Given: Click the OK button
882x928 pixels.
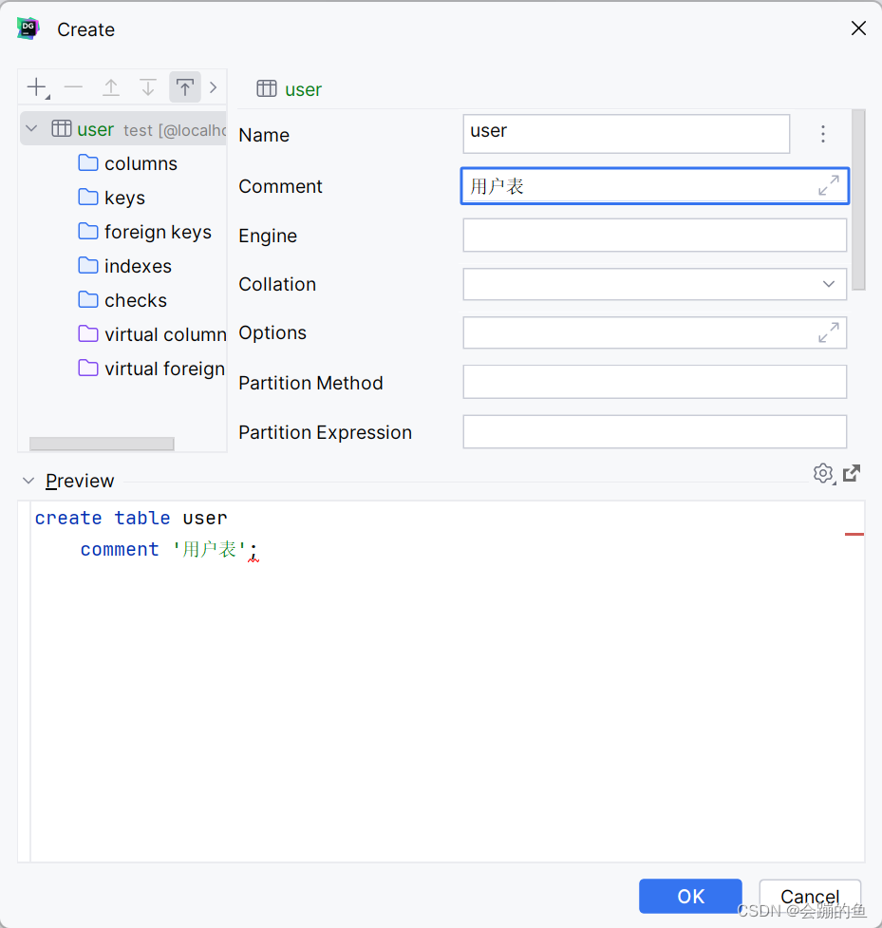Looking at the screenshot, I should click(690, 896).
